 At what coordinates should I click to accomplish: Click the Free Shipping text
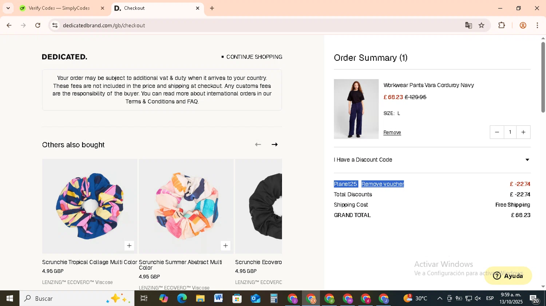pos(513,205)
